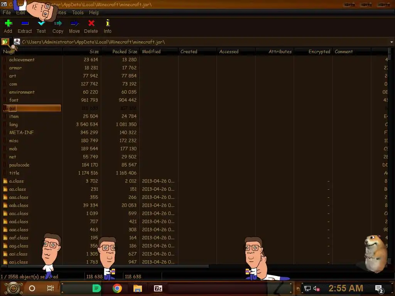Click the address path input field

(x=201, y=42)
